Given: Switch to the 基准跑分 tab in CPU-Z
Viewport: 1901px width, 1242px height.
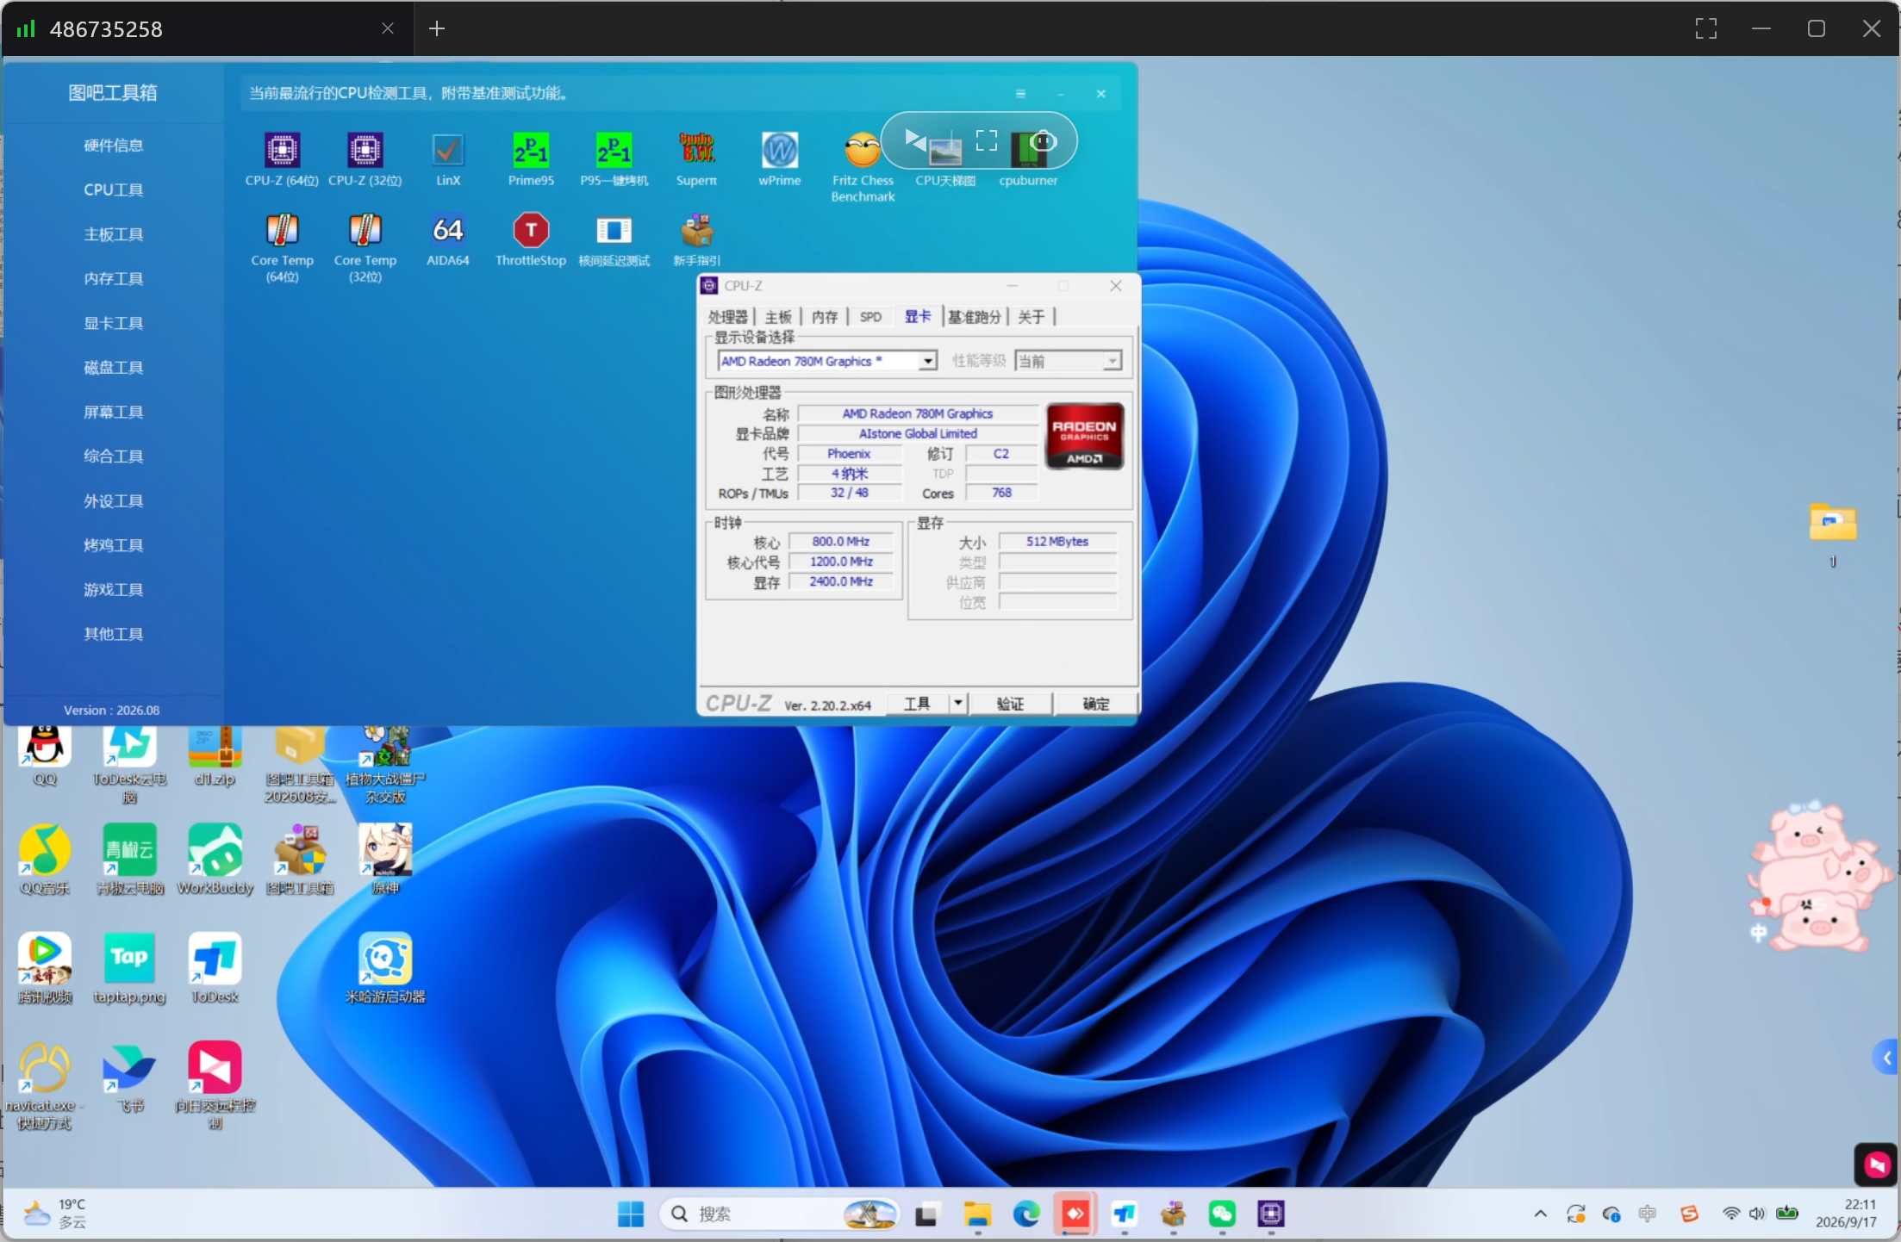Looking at the screenshot, I should click(975, 317).
